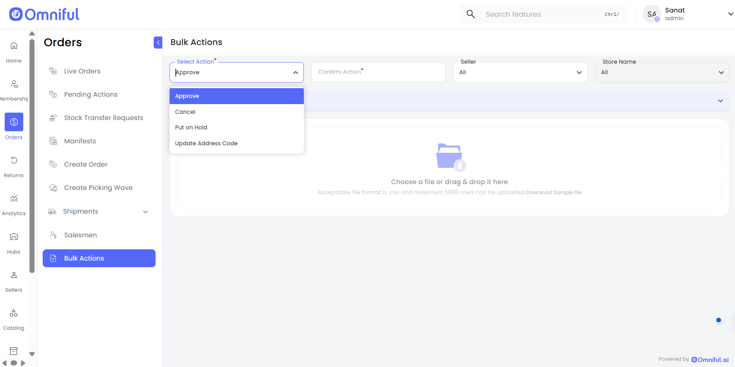Click the search magnifier icon
Viewport: 735px width, 367px height.
click(x=470, y=14)
